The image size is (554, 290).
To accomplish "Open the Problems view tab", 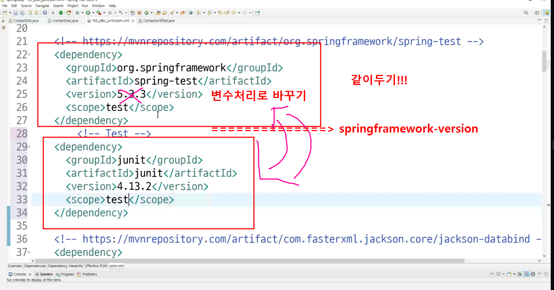I will 87,274.
